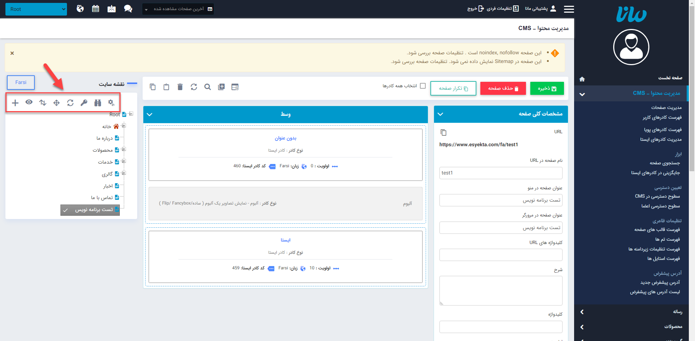Open the Root dropdown at top left
Image resolution: width=695 pixels, height=341 pixels.
(36, 9)
